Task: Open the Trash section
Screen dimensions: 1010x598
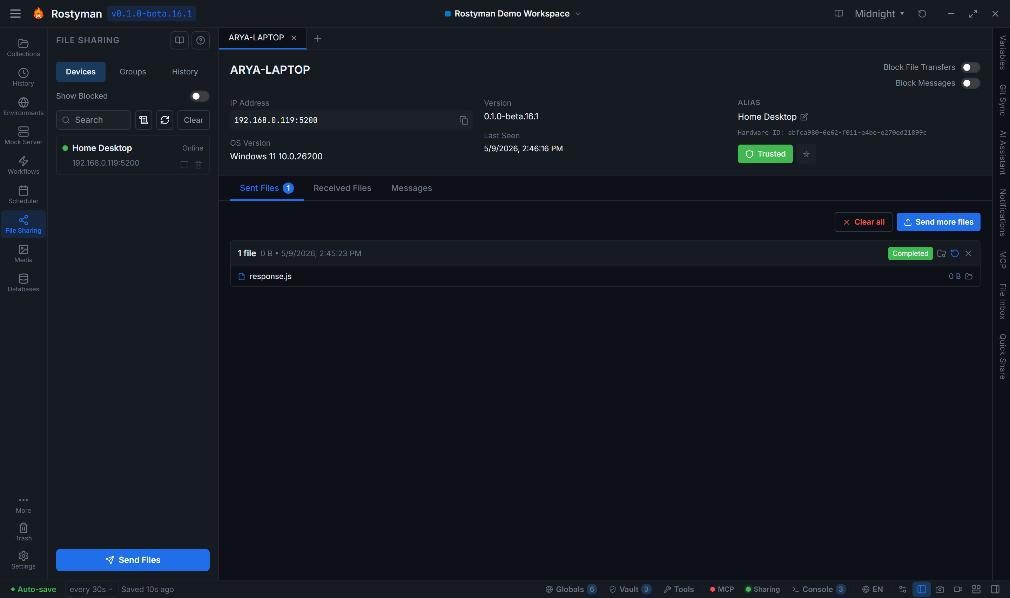Action: click(x=23, y=532)
